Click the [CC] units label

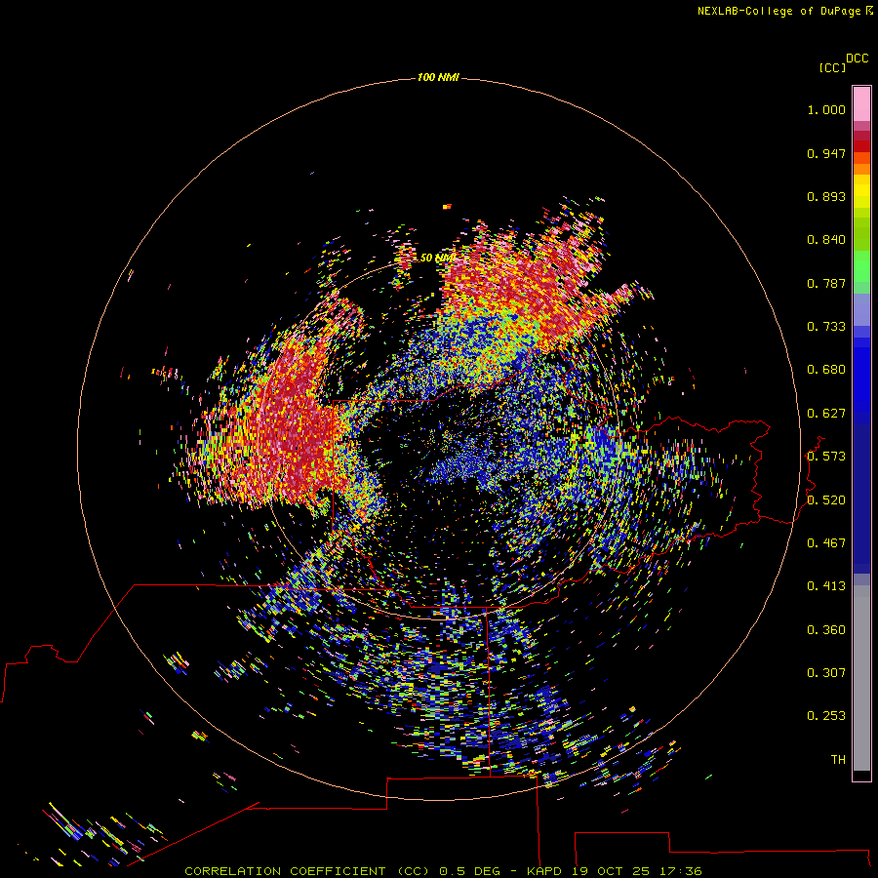click(x=832, y=67)
